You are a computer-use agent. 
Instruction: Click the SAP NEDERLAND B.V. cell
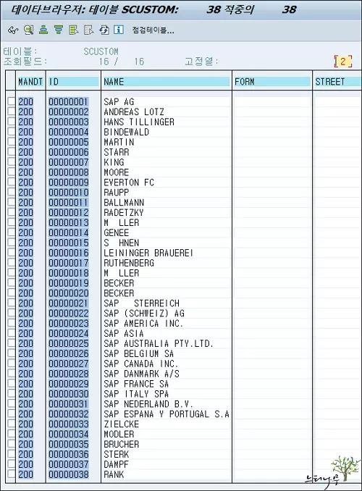148,404
